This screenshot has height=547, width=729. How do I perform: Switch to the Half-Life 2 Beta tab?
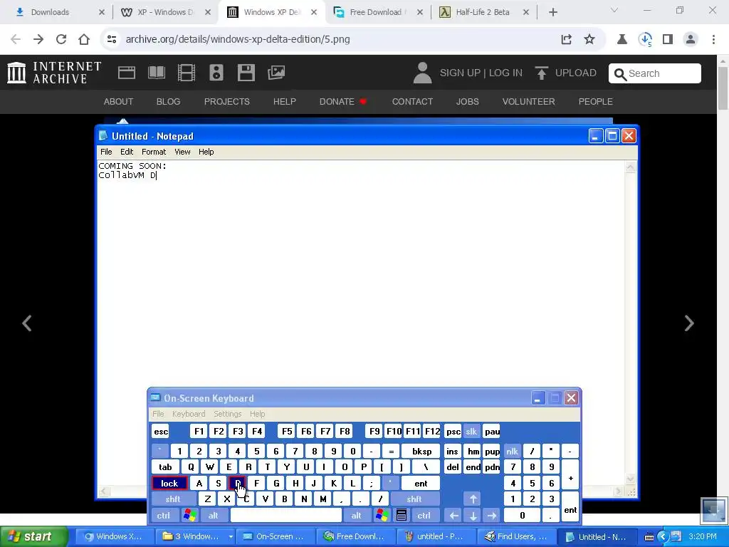(x=482, y=12)
